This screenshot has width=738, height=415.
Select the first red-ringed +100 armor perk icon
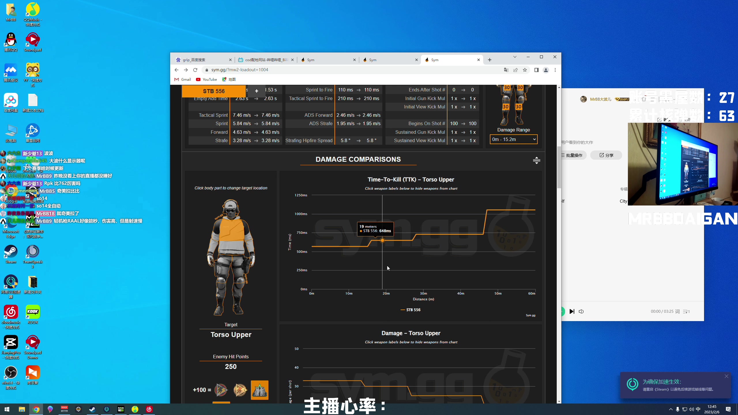tap(221, 390)
